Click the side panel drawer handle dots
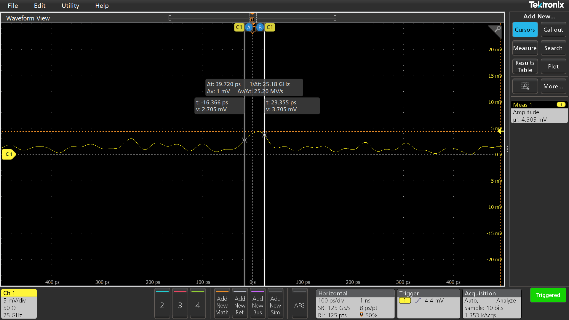This screenshot has width=569, height=320. coord(507,149)
